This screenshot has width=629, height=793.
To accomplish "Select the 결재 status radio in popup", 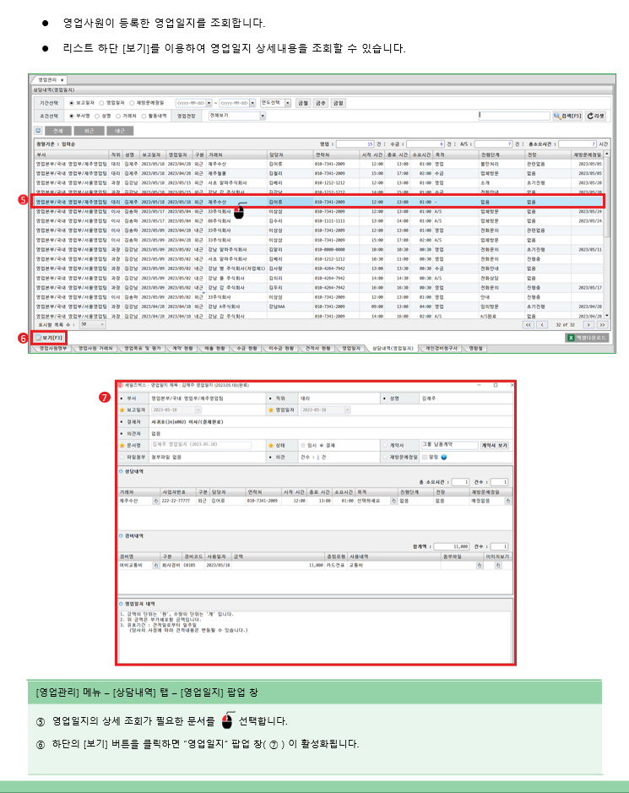I will tap(322, 446).
